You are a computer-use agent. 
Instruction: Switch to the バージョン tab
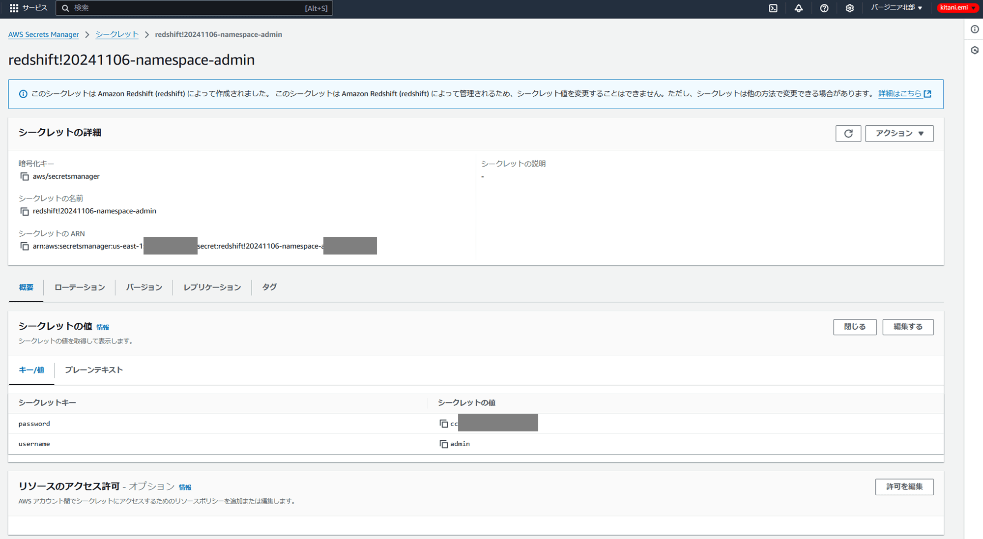click(144, 287)
